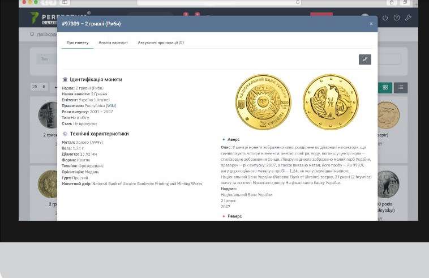Click the browser share icon
The width and height of the screenshot is (429, 278).
392,2
